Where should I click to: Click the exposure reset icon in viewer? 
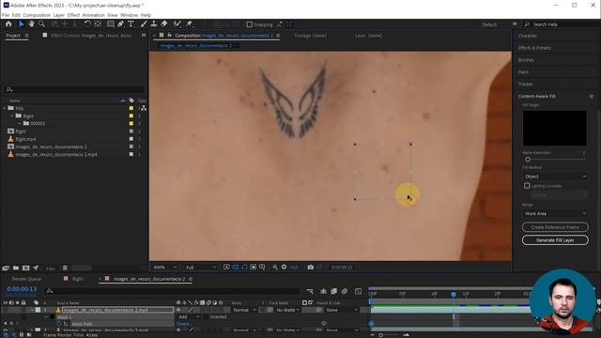(284, 267)
